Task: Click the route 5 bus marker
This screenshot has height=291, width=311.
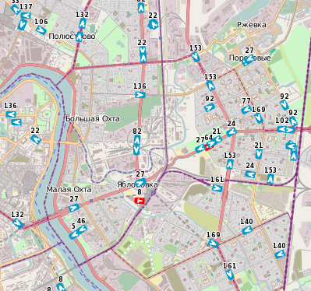Action: coord(74,234)
